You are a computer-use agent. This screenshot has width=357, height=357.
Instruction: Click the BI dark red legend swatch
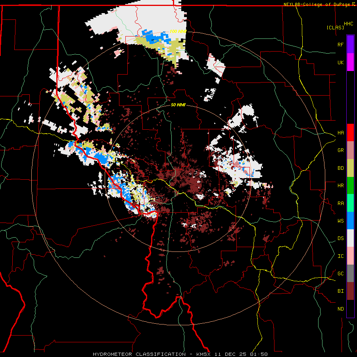(350, 291)
